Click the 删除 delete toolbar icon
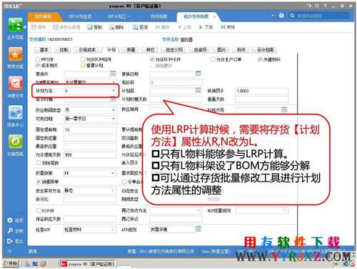 [x=112, y=27]
